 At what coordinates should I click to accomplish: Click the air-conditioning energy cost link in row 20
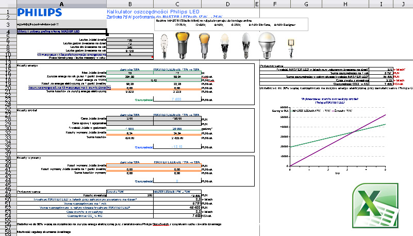[x=70, y=88]
